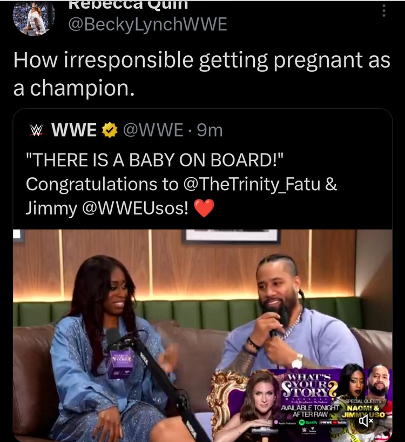The width and height of the screenshot is (405, 442).
Task: Click the Rebecca Quin display name
Action: click(x=128, y=4)
